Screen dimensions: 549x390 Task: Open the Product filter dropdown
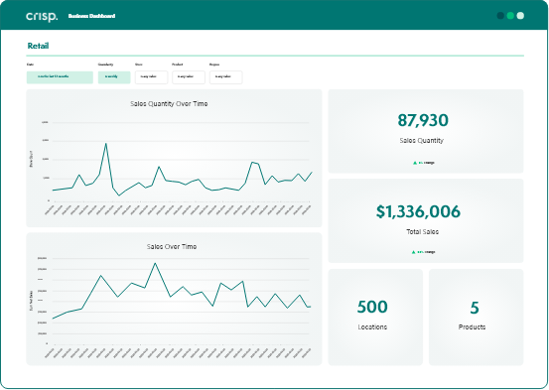click(x=189, y=77)
